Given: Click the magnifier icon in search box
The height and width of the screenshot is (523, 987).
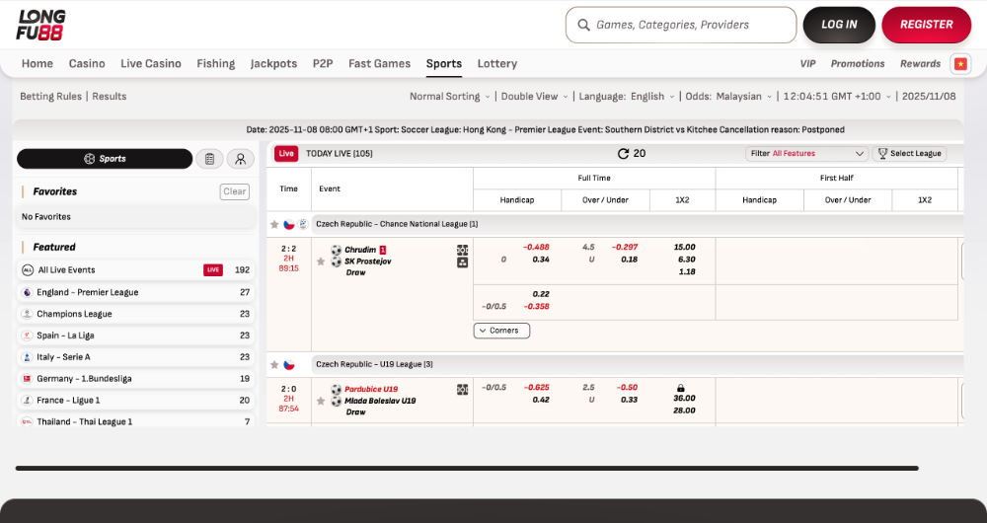Looking at the screenshot, I should 583,26.
